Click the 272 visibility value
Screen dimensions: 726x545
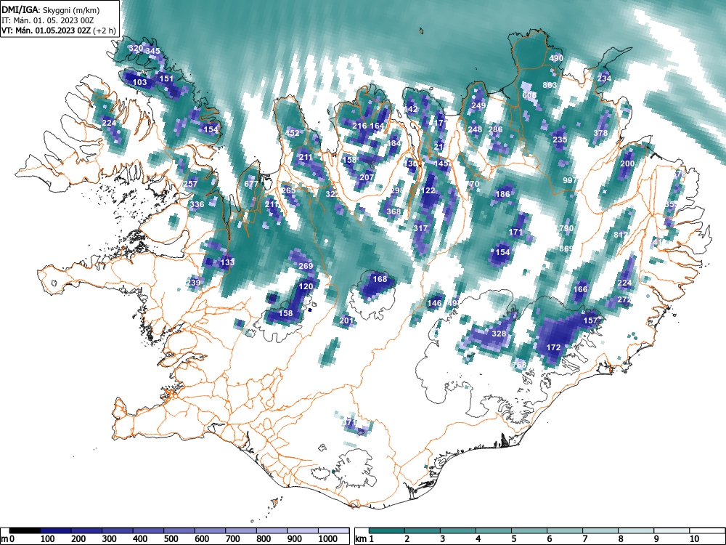click(x=624, y=300)
